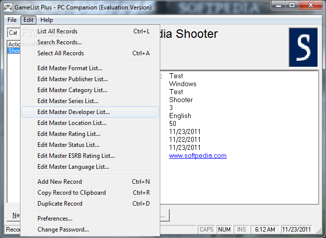Click the Ne... button at bottom left
The width and height of the screenshot is (326, 238).
pyautogui.click(x=14, y=215)
